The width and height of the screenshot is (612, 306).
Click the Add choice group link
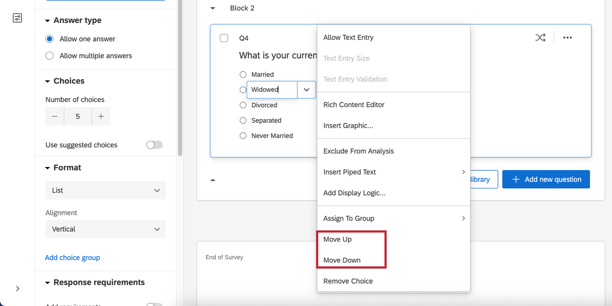(72, 258)
